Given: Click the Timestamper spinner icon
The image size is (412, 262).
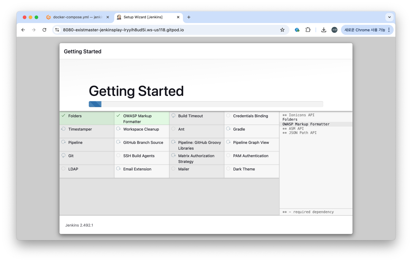Looking at the screenshot, I should 63,129.
